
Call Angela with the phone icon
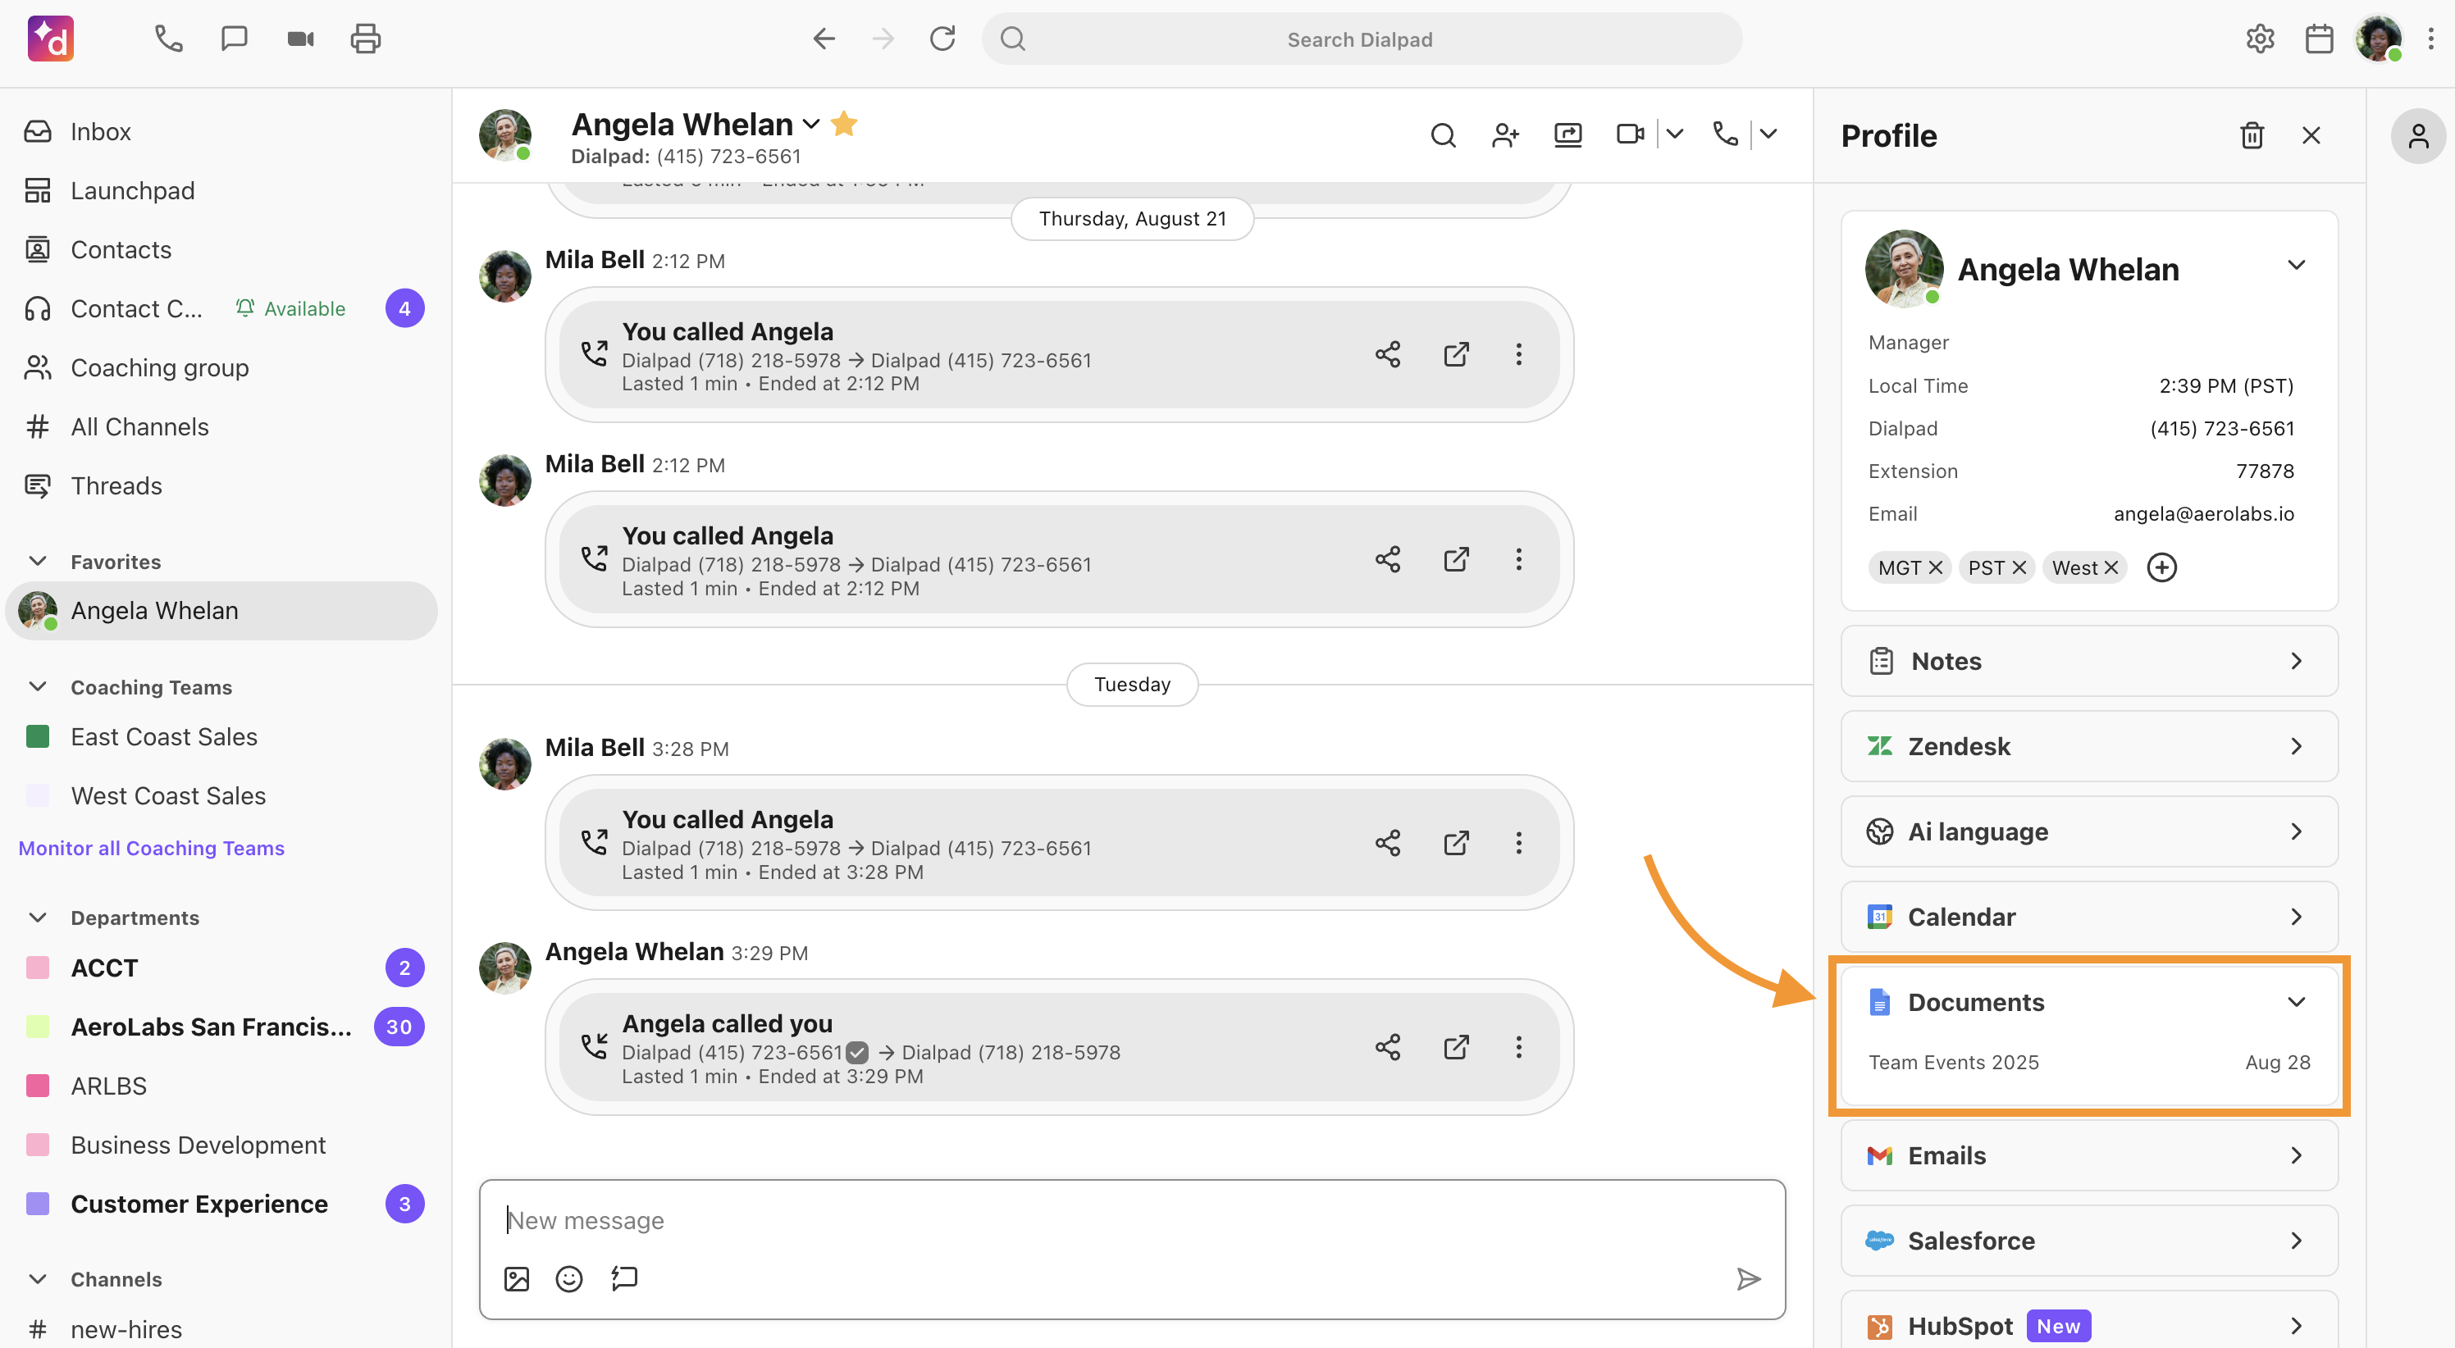coord(1725,134)
